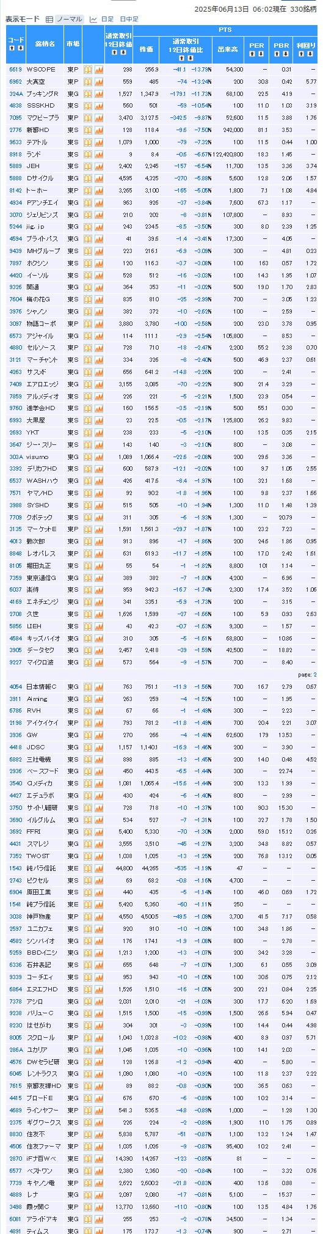Open chart icon for 4506 住友ファーマ
The height and width of the screenshot is (1234, 323).
pyautogui.click(x=98, y=1147)
